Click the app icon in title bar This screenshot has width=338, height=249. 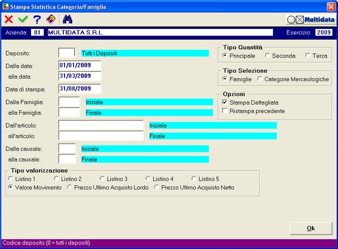click(6, 6)
